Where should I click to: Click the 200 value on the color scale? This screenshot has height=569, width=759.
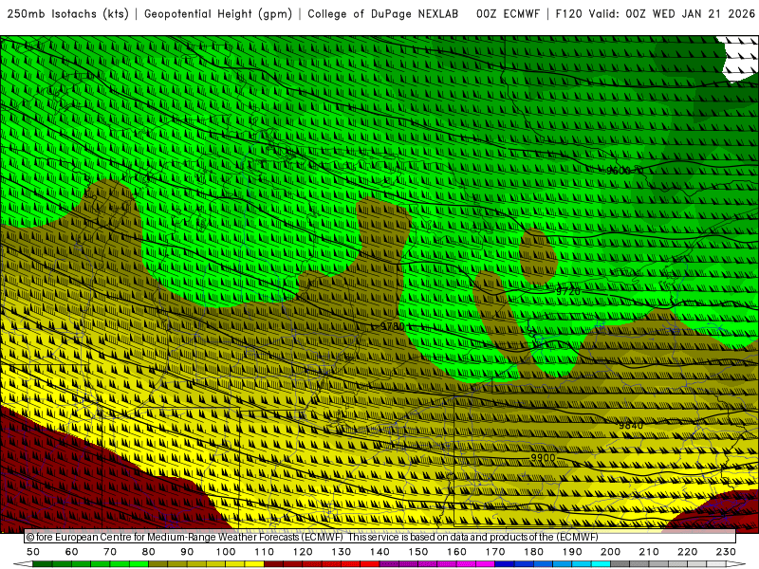610,552
